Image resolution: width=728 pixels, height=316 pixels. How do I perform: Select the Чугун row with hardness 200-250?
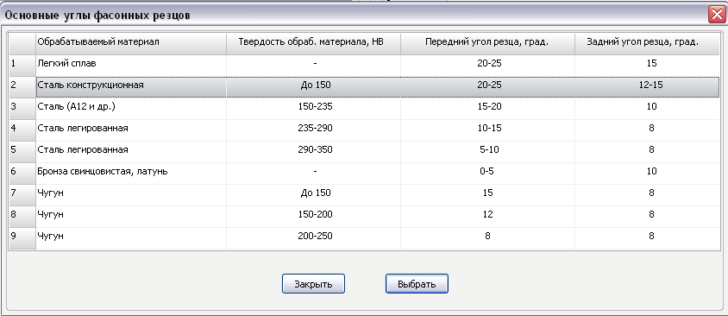click(378, 237)
